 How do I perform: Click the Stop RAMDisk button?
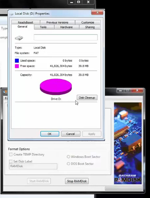click(77, 181)
